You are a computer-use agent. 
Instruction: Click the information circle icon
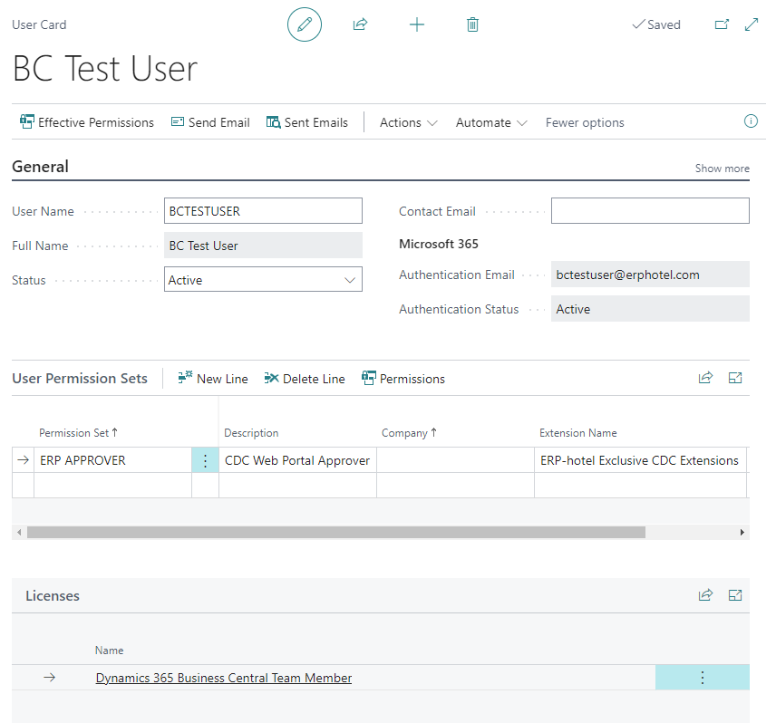(x=751, y=121)
